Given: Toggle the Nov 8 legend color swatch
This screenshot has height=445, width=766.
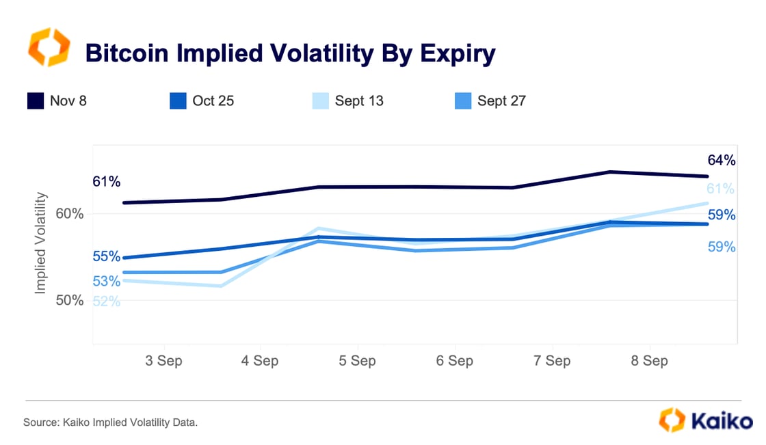Looking at the screenshot, I should click(x=36, y=101).
